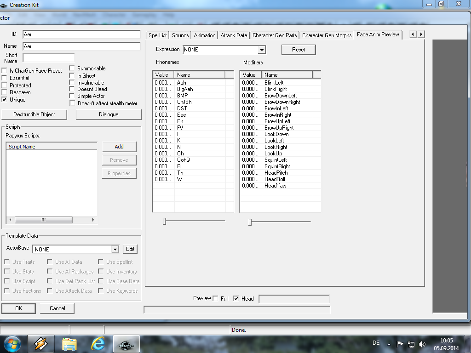
Task: Open the ActorBase template dropdown
Action: 115,250
